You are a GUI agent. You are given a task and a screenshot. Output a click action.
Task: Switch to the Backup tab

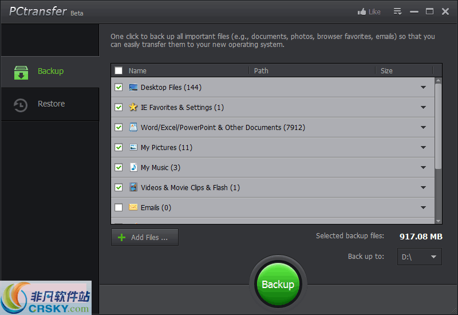pyautogui.click(x=50, y=72)
